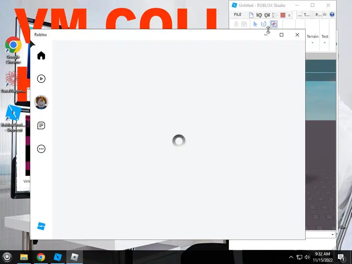Open the notification center icon
The image size is (352, 264).
pyautogui.click(x=341, y=257)
